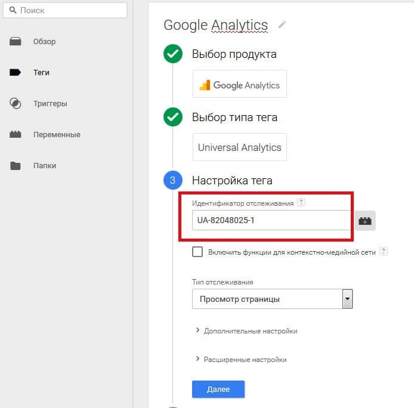
Task: Click the Переменные brick icon in sidebar
Action: (x=16, y=135)
